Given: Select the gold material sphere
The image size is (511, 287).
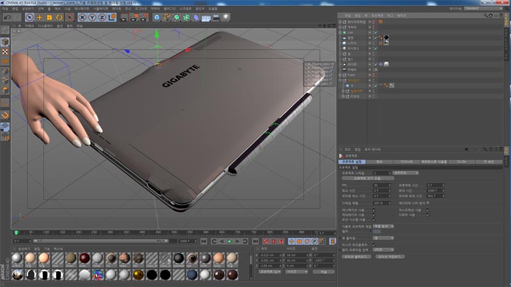Looking at the screenshot, I should tap(138, 275).
